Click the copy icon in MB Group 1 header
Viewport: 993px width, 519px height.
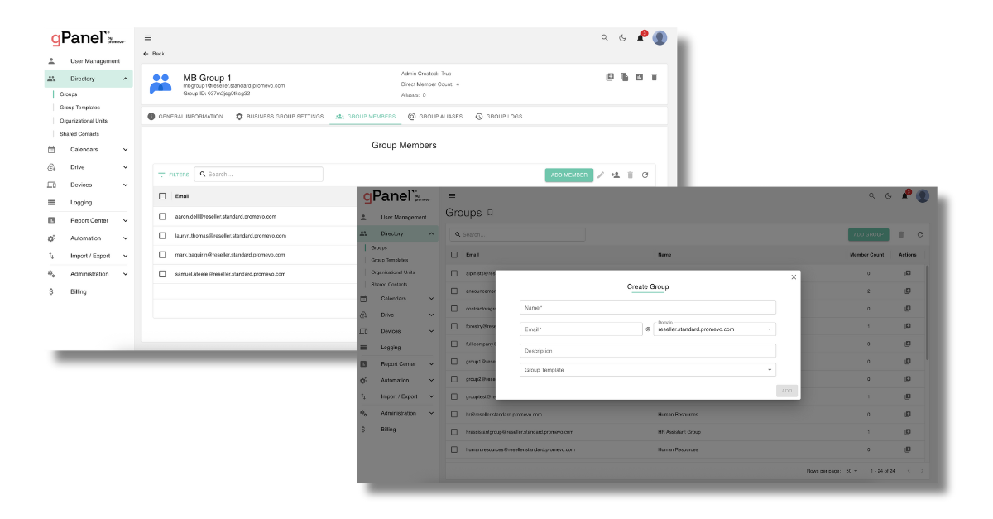(x=625, y=77)
